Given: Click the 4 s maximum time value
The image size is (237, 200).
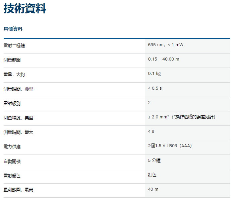Looking at the screenshot, I should (x=151, y=131).
